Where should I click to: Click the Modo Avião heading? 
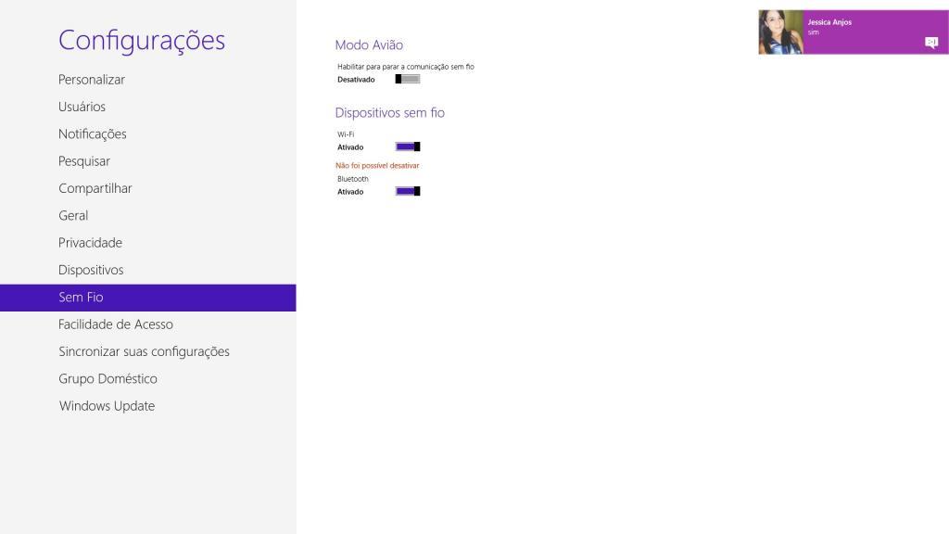369,44
